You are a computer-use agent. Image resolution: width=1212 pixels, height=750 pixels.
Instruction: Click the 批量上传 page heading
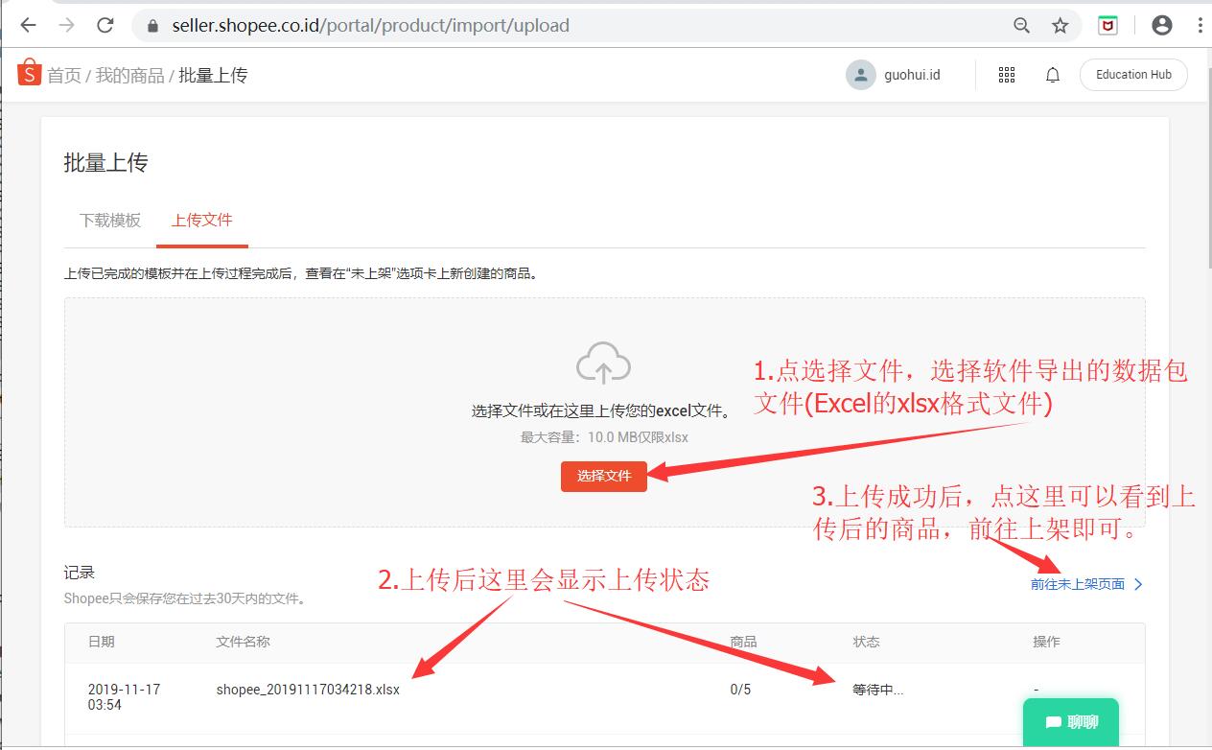click(105, 163)
